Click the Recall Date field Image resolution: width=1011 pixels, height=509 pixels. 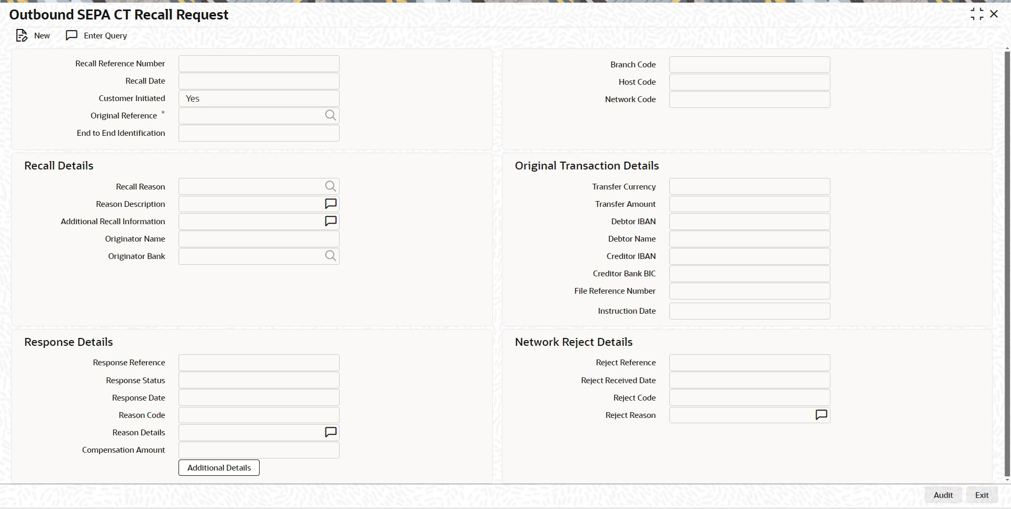click(x=259, y=81)
